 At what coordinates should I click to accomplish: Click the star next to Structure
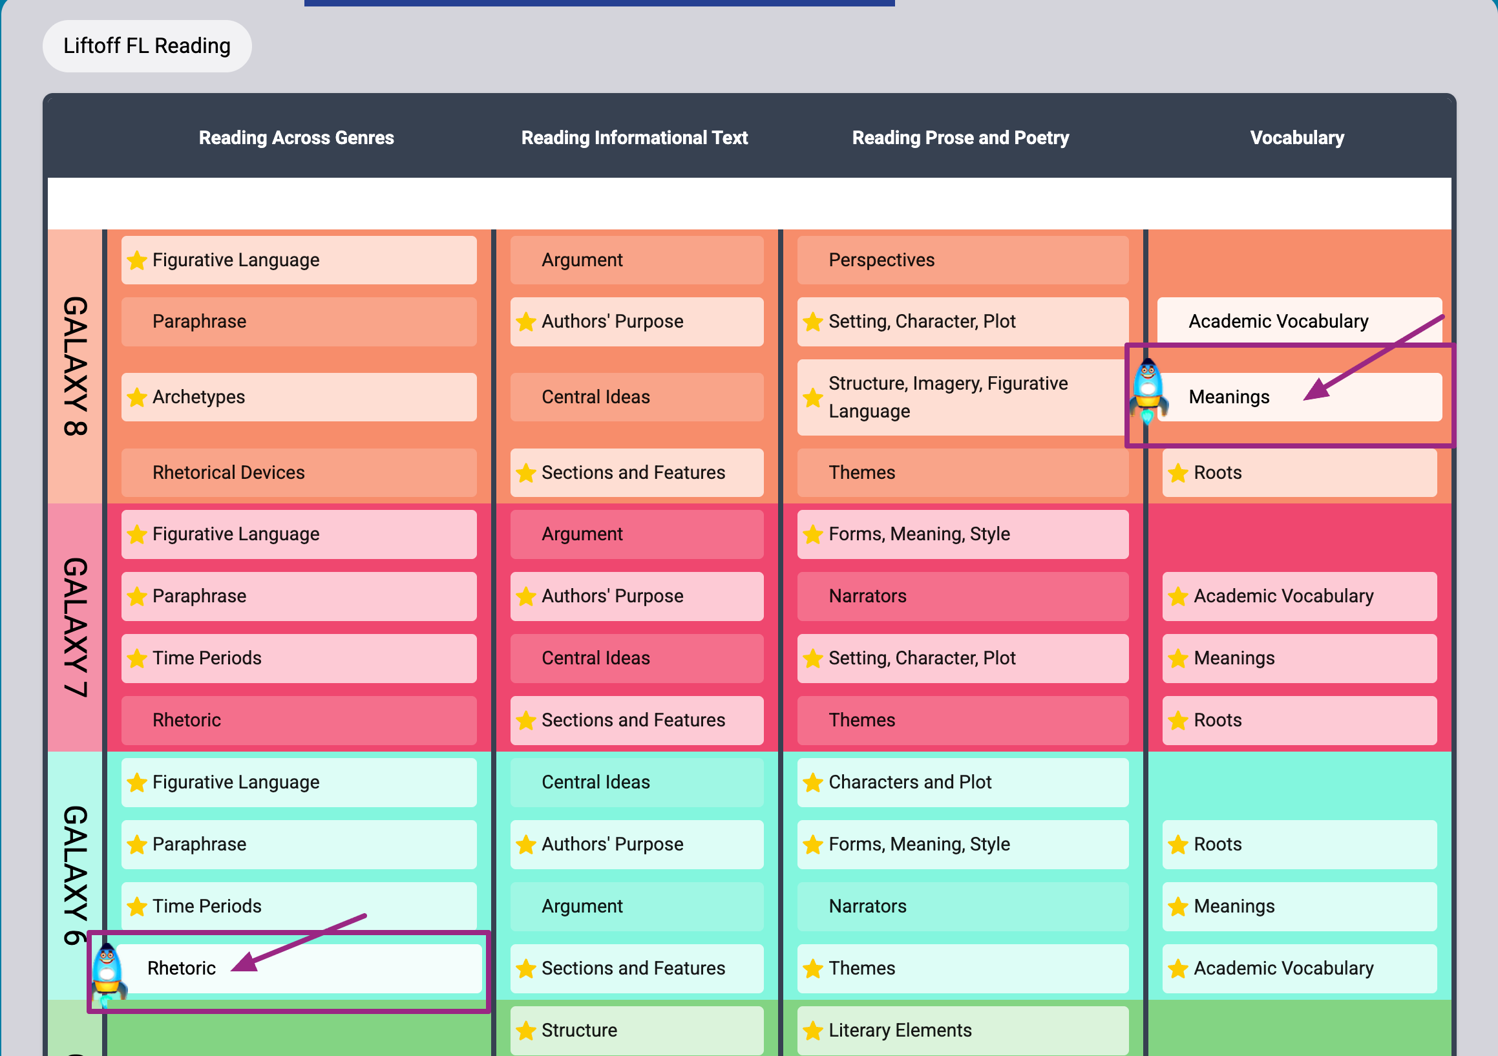526,1031
